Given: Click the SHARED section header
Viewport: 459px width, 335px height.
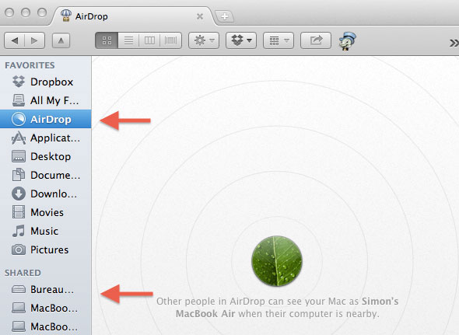Looking at the screenshot, I should (23, 273).
